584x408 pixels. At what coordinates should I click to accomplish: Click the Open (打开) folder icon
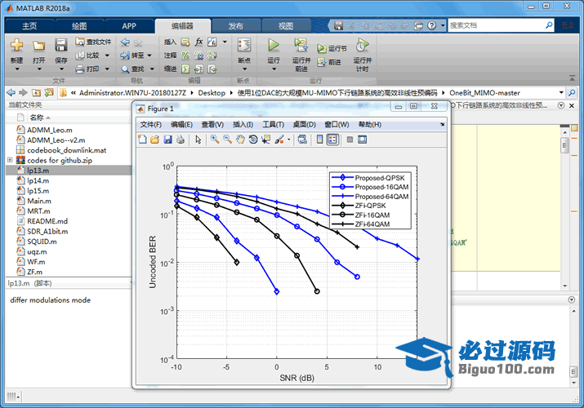tap(38, 46)
